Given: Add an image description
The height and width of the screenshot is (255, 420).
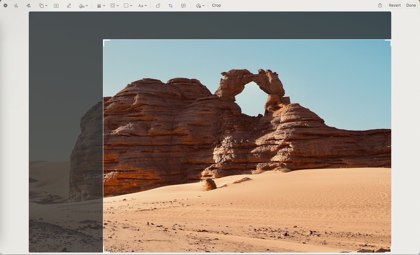Looking at the screenshot, I should (x=183, y=6).
